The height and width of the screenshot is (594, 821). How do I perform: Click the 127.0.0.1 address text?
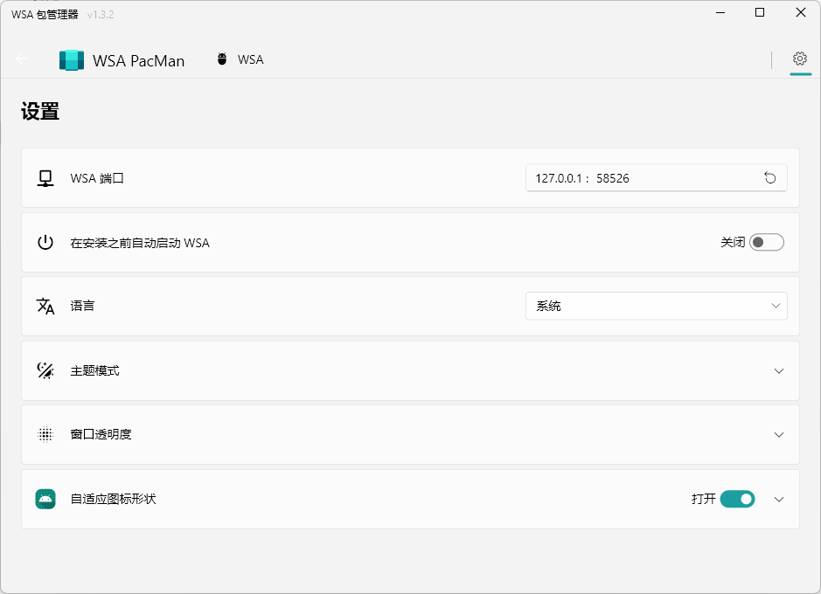(x=559, y=178)
